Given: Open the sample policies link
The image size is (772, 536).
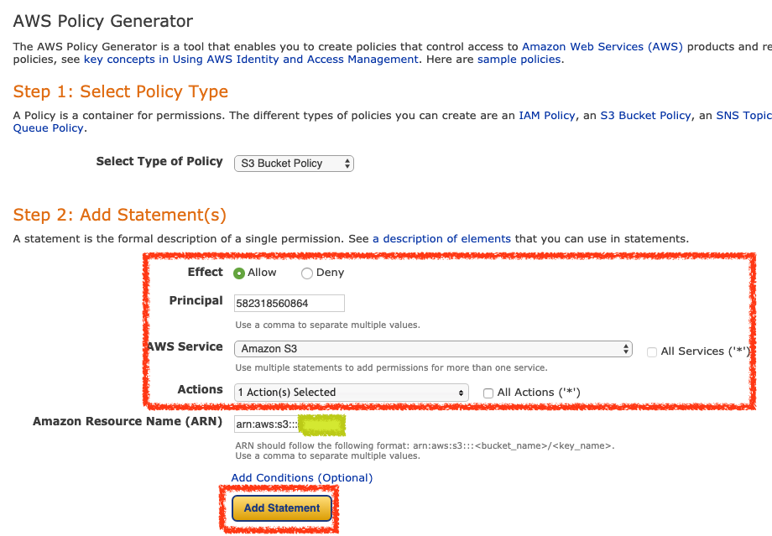Looking at the screenshot, I should pyautogui.click(x=520, y=60).
